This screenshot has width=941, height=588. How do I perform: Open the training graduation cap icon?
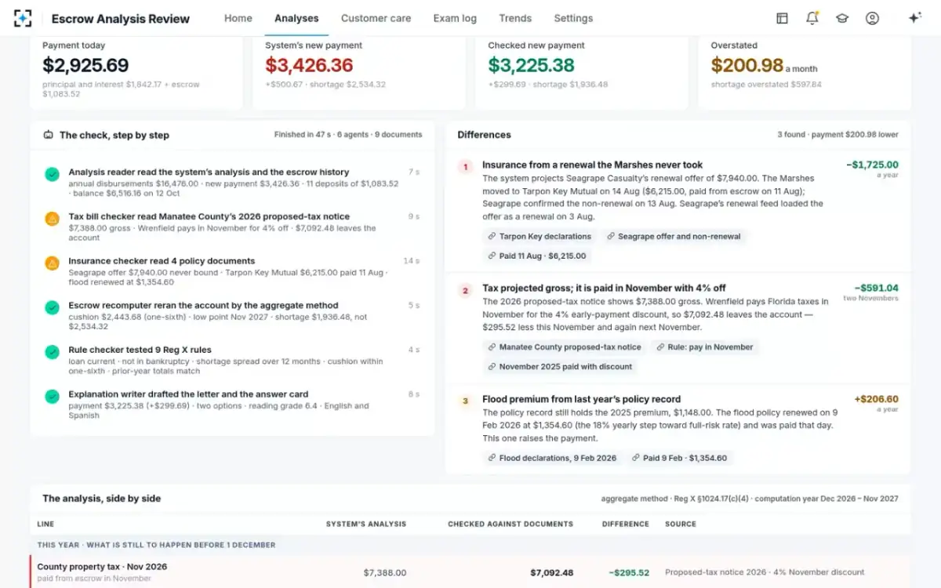[x=842, y=18]
